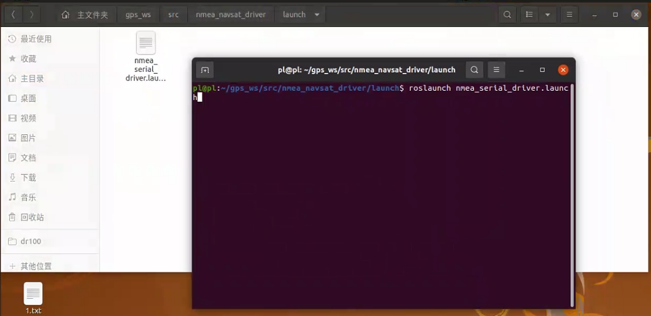Image resolution: width=651 pixels, height=316 pixels.
Task: Open a new terminal tab
Action: coord(205,70)
